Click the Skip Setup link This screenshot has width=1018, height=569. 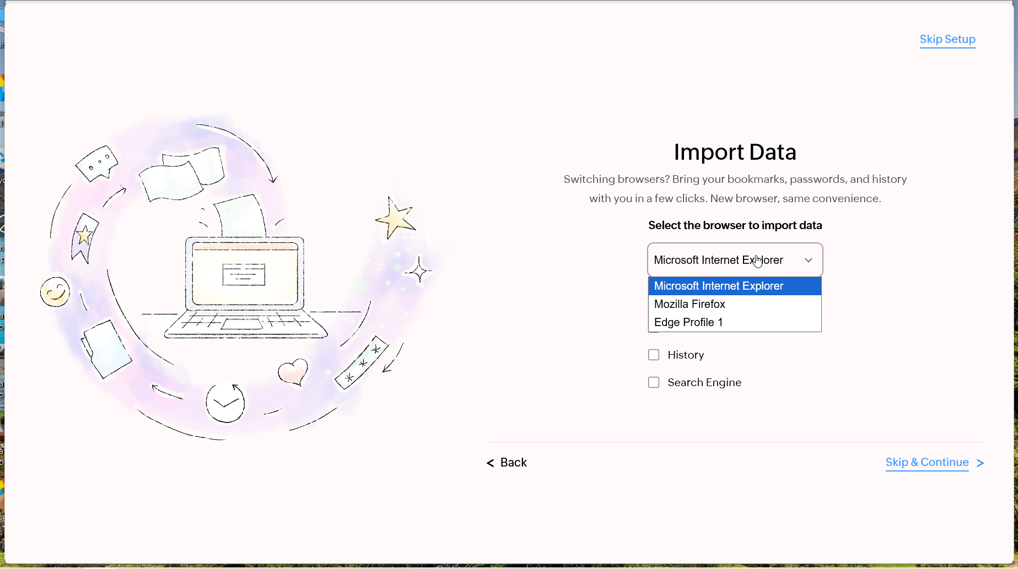pyautogui.click(x=947, y=39)
